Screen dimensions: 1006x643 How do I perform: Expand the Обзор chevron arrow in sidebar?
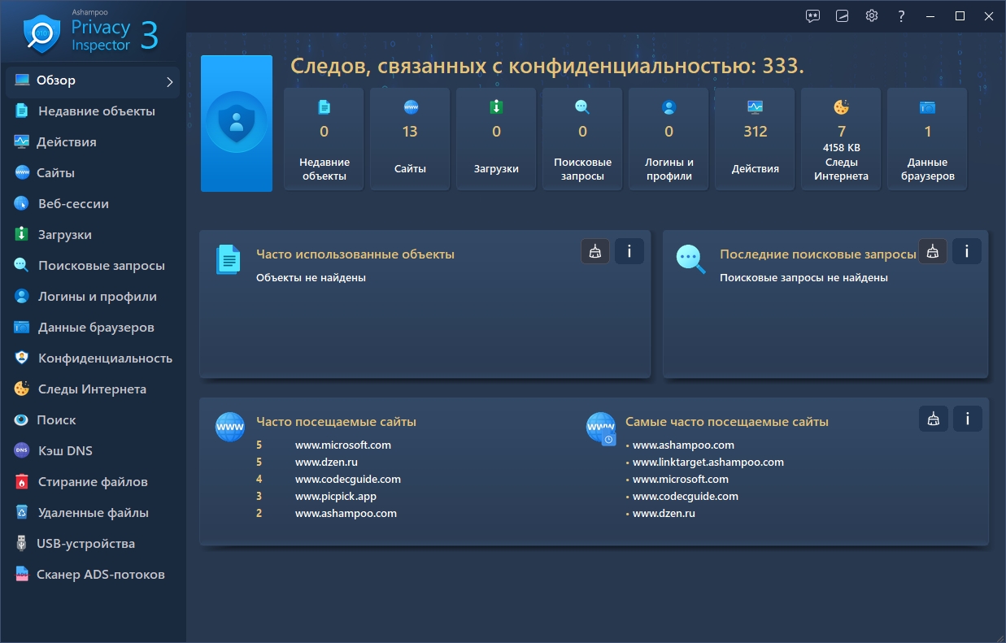tap(169, 81)
